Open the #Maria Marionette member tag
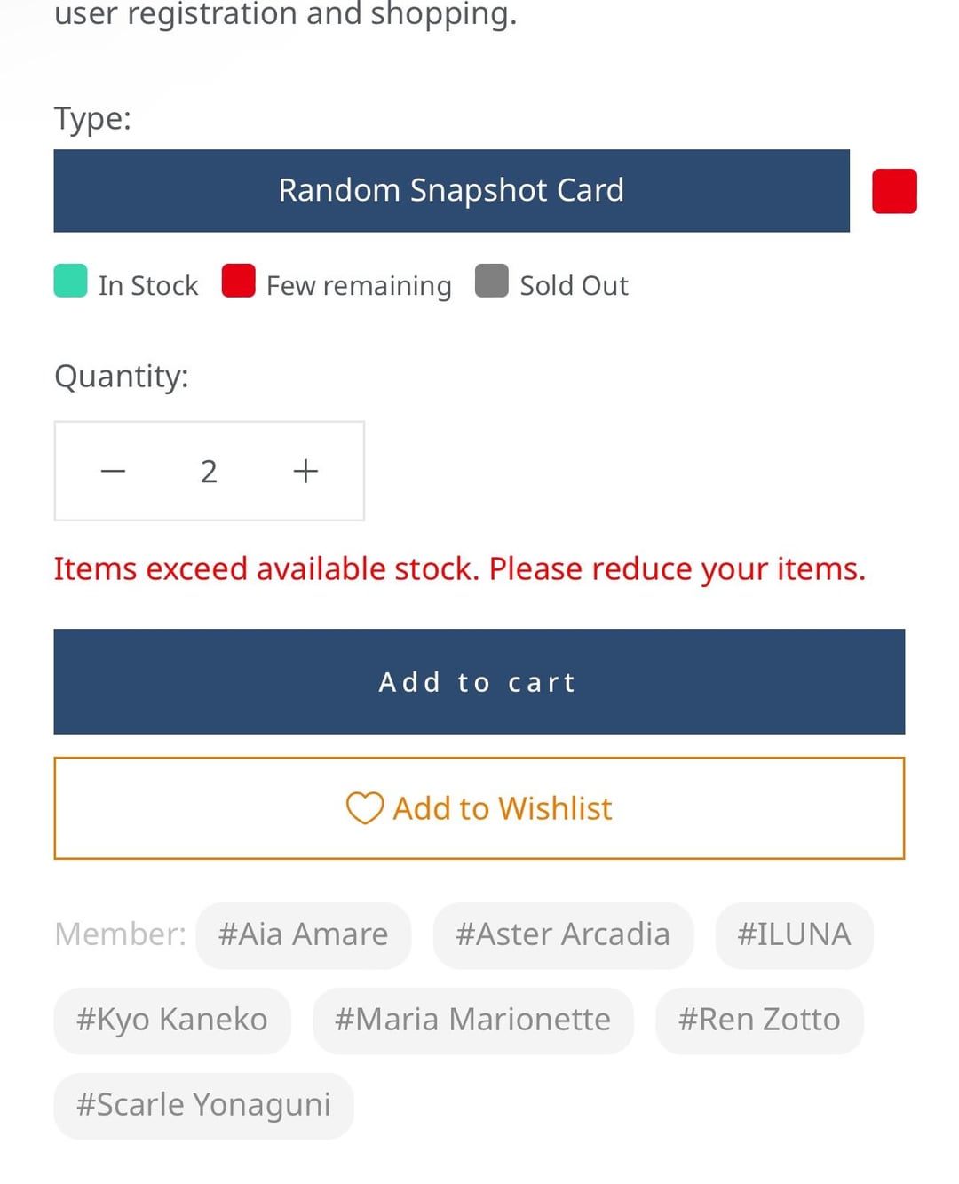The height and width of the screenshot is (1184, 959). click(x=472, y=1021)
